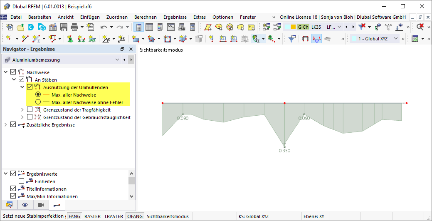Expand Grenzzustand der Tragfähigkeit node
Image resolution: width=432 pixels, height=221 pixels.
[x=22, y=110]
